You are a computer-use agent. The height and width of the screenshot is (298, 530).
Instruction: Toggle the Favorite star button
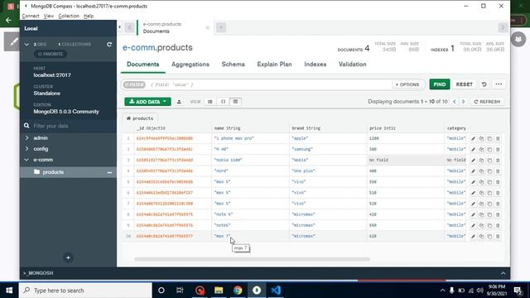coord(51,54)
